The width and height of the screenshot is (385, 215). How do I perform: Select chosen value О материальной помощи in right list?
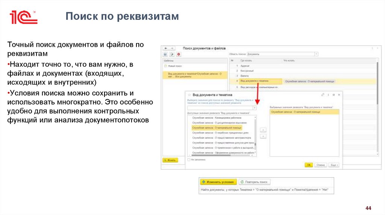point(305,112)
